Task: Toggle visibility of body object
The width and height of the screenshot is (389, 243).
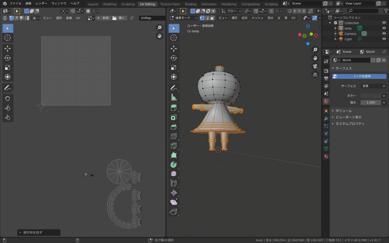Action: click(x=384, y=28)
